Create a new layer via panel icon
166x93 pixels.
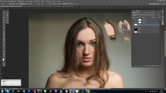pos(155,66)
